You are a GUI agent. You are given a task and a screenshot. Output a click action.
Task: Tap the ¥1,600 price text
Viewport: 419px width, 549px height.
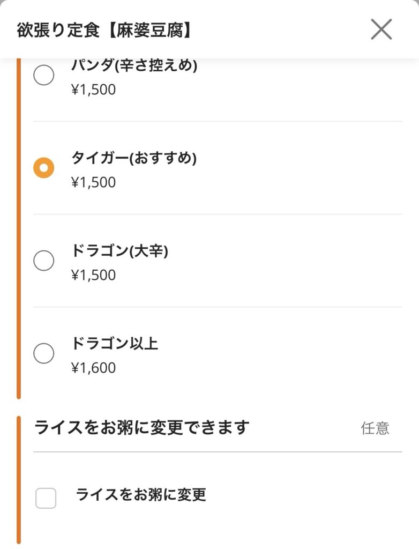coord(93,368)
